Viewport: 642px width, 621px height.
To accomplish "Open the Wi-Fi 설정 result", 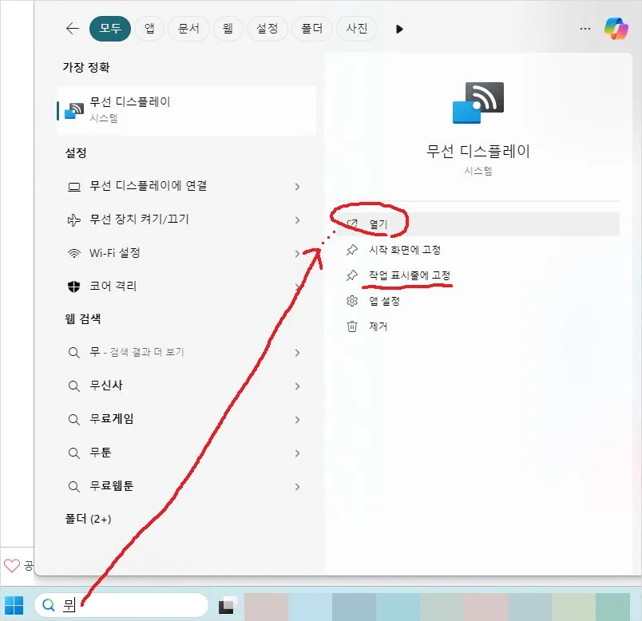I will [x=116, y=253].
